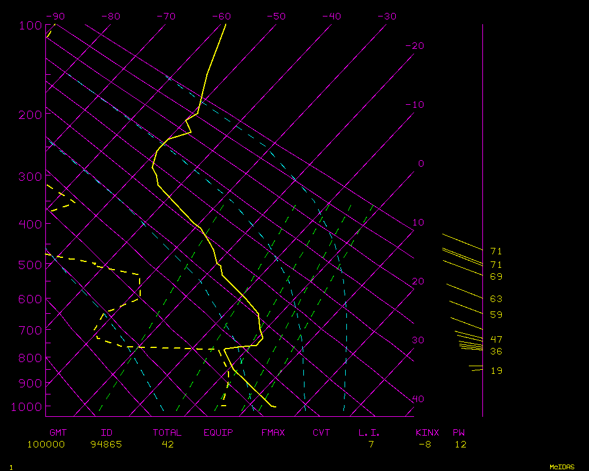Image resolution: width=589 pixels, height=471 pixels.
Task: Click the TOTAL index header
Action: tap(167, 433)
